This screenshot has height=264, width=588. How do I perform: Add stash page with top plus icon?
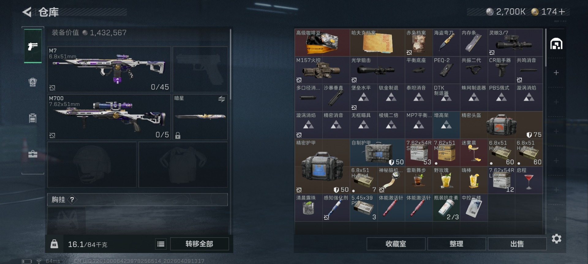[x=556, y=73]
